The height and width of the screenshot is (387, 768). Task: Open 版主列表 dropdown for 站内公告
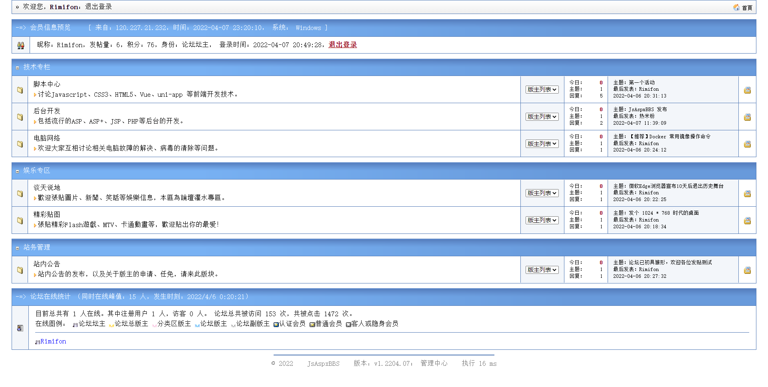click(x=542, y=270)
